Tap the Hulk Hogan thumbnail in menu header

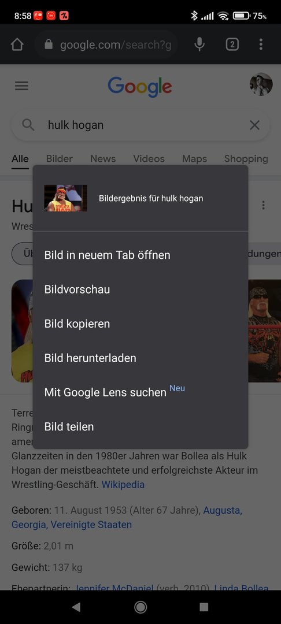pyautogui.click(x=66, y=198)
